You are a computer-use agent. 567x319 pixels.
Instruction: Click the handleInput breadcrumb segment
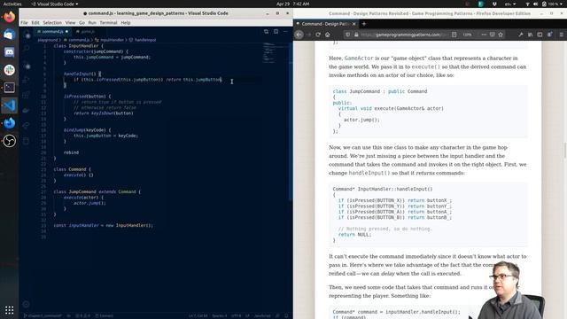pos(143,40)
